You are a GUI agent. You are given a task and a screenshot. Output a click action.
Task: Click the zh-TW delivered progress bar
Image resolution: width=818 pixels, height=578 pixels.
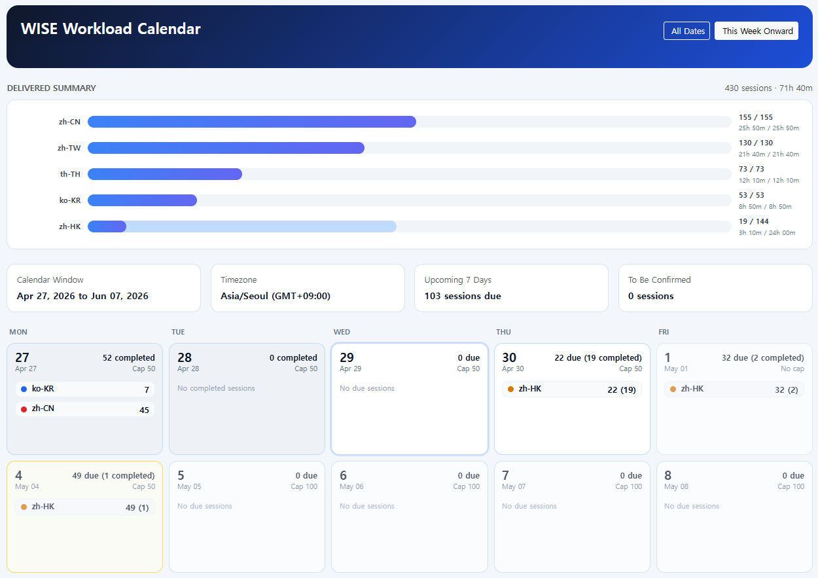pyautogui.click(x=410, y=148)
